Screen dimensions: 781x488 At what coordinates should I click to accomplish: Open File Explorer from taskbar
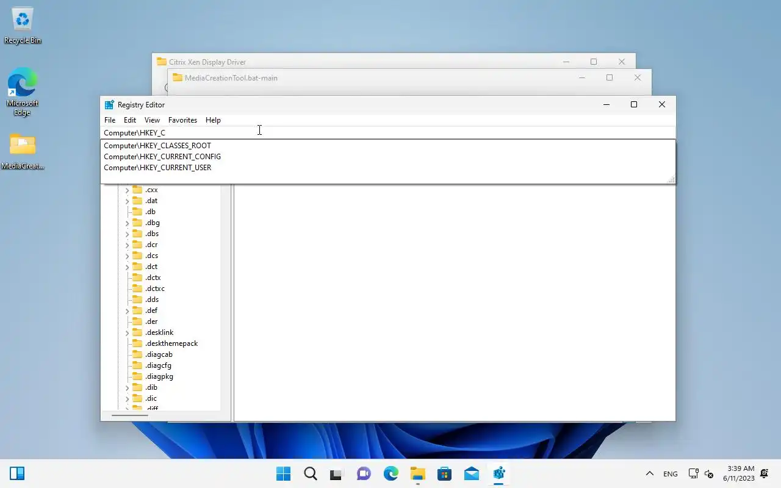[x=417, y=473]
